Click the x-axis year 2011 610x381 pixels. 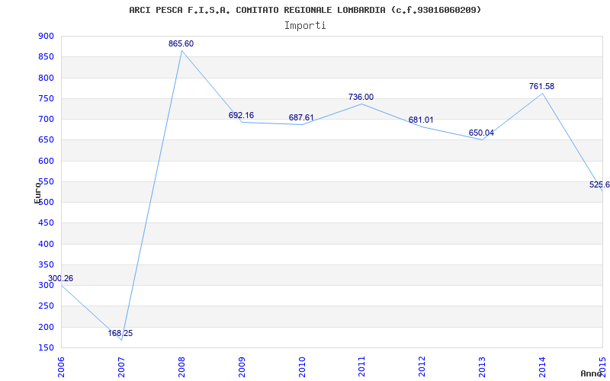[361, 367]
